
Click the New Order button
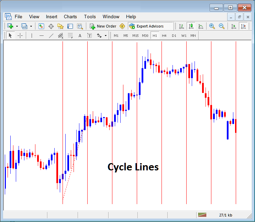pyautogui.click(x=103, y=26)
